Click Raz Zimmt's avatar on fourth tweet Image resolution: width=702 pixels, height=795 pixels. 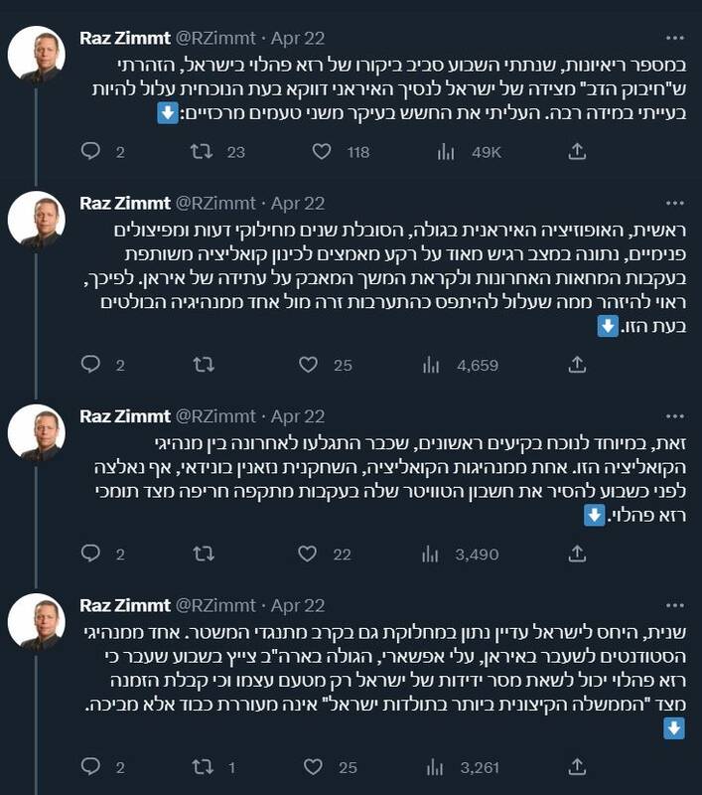click(37, 623)
